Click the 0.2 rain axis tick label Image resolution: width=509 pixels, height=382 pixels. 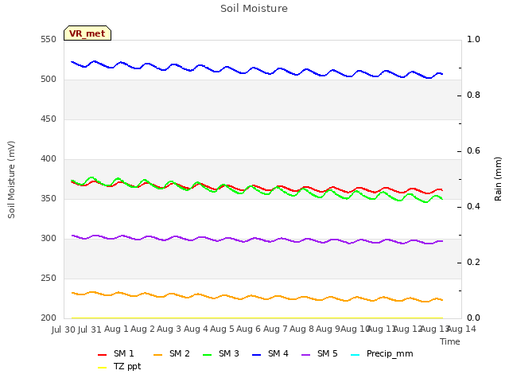[473, 262]
